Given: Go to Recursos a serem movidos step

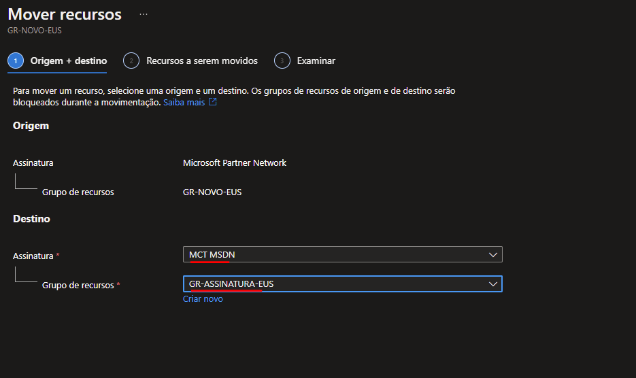Looking at the screenshot, I should point(190,61).
